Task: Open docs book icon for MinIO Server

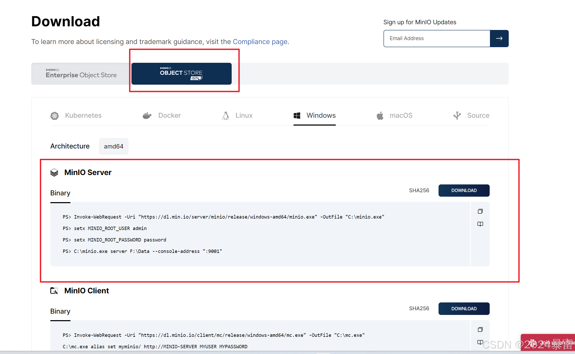Action: coord(480,224)
